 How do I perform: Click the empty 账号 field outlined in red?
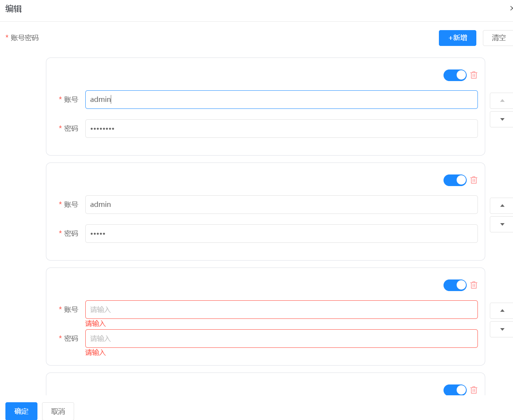pos(281,310)
